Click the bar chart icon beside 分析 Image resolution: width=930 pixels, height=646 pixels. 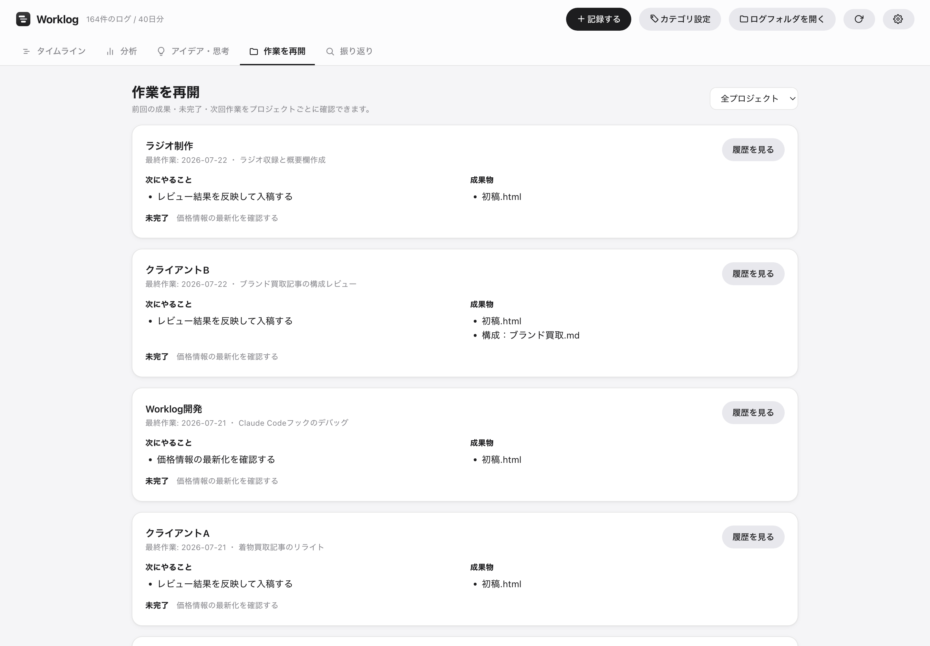110,51
